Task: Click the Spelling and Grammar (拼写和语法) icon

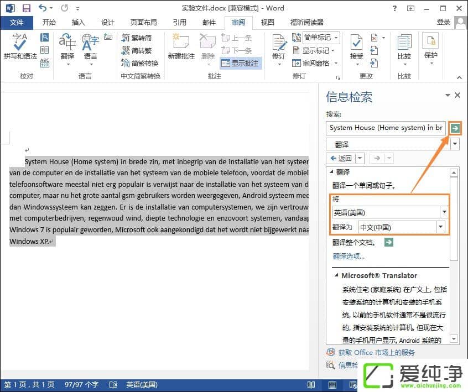Action: [x=20, y=47]
